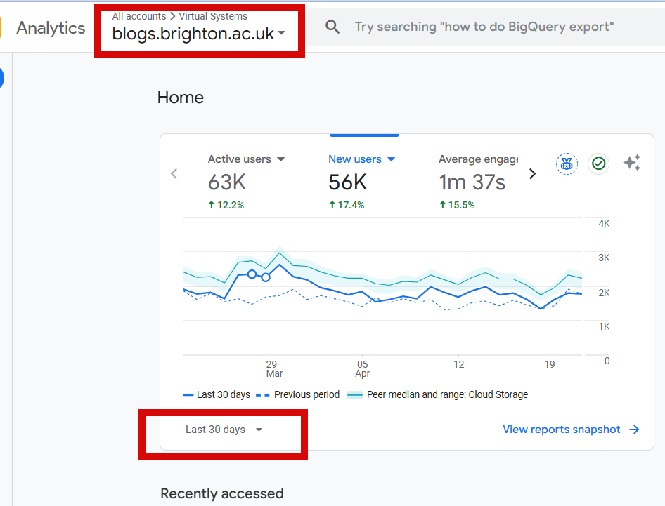The height and width of the screenshot is (506, 665).
Task: Open the Active users metric dropdown
Action: (x=281, y=159)
